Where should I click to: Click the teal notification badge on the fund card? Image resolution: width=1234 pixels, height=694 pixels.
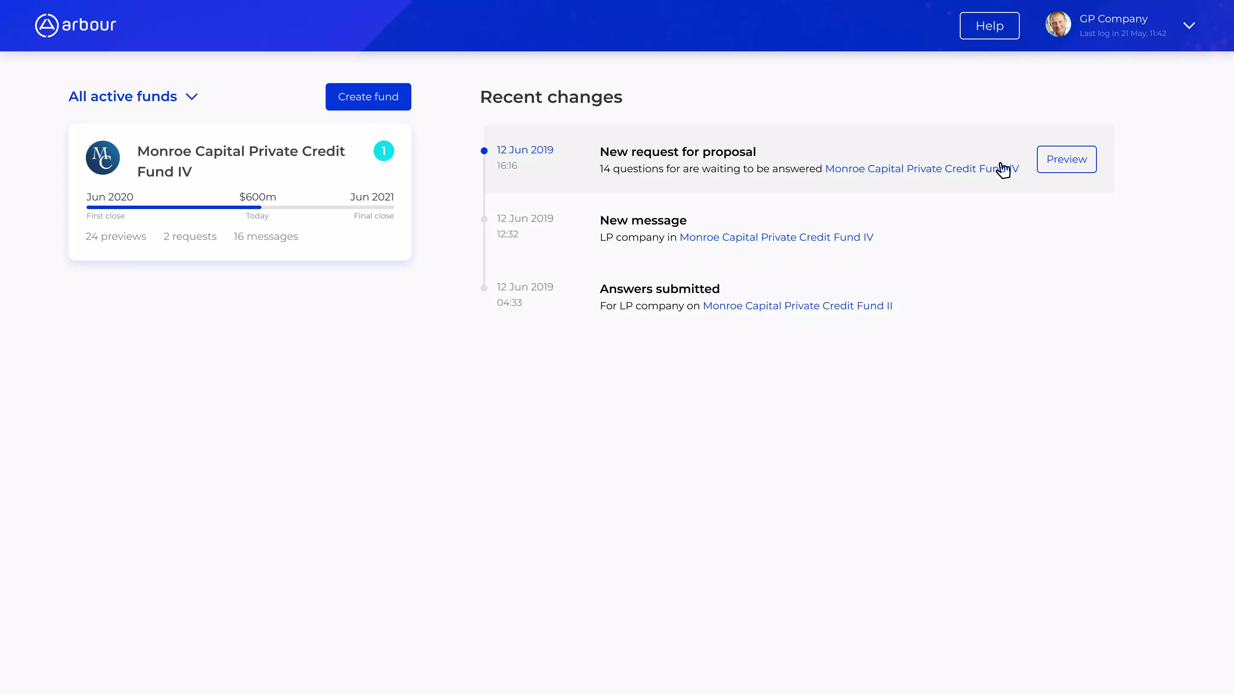coord(384,151)
